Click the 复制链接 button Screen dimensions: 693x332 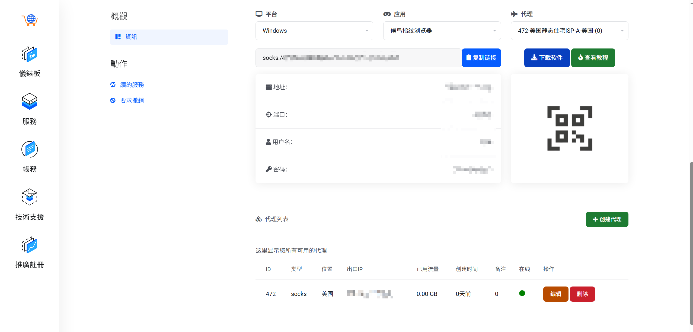[x=481, y=58]
